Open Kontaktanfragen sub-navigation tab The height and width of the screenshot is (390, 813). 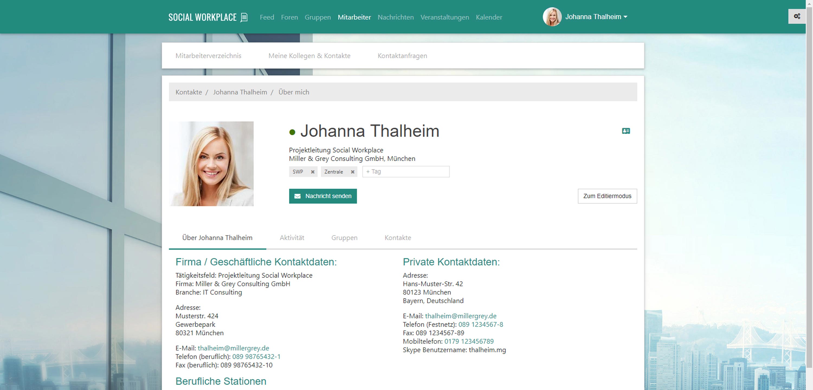coord(402,56)
